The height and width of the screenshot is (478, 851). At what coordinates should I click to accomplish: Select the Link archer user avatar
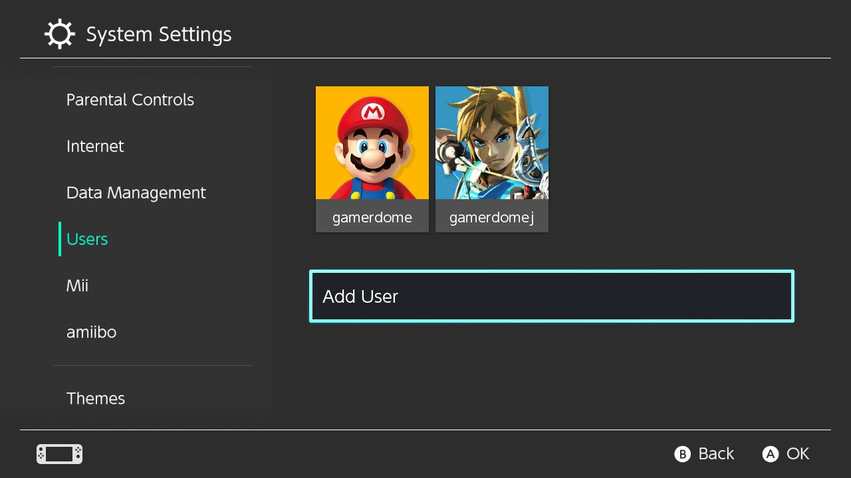point(492,143)
